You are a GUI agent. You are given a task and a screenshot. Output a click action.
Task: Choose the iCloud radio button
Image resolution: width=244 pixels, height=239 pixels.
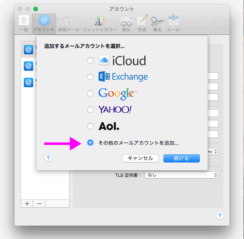90,60
